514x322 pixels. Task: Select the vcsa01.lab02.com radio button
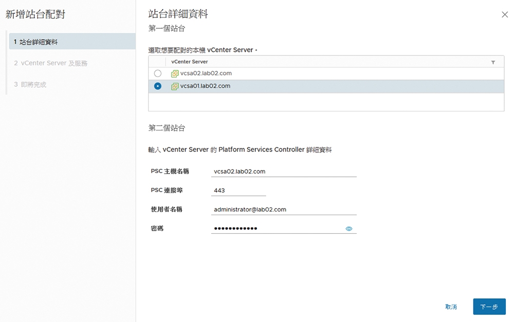coord(158,86)
